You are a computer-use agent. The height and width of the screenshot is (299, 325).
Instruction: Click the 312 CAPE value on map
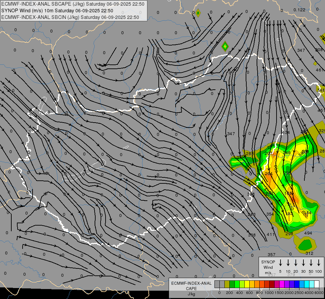coord(309,253)
